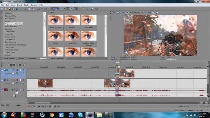Click the Copy icon in toolbar
This screenshot has height=118, width=210.
[x=29, y=9]
